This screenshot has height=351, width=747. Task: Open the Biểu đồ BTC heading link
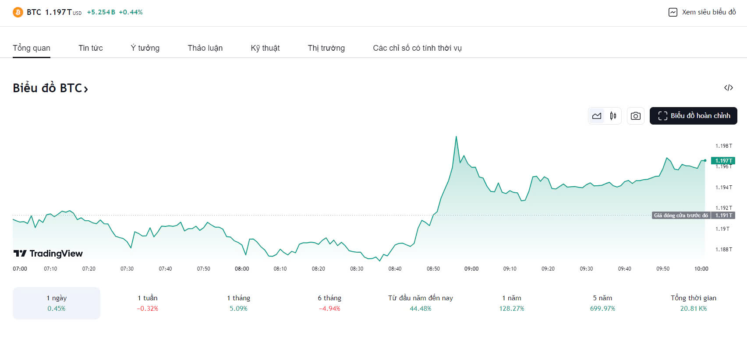click(x=50, y=88)
